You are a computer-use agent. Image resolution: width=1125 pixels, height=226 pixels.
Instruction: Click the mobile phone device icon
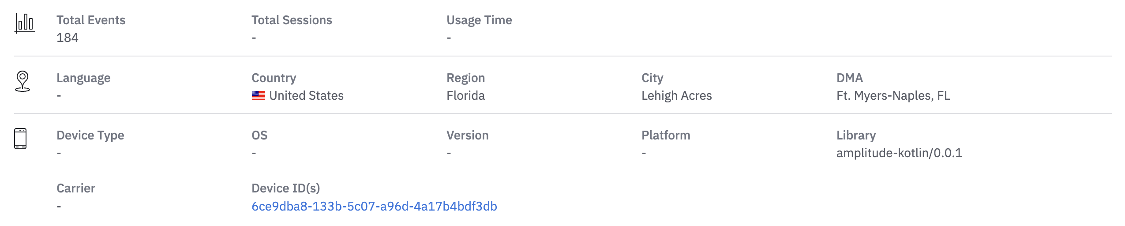[20, 139]
